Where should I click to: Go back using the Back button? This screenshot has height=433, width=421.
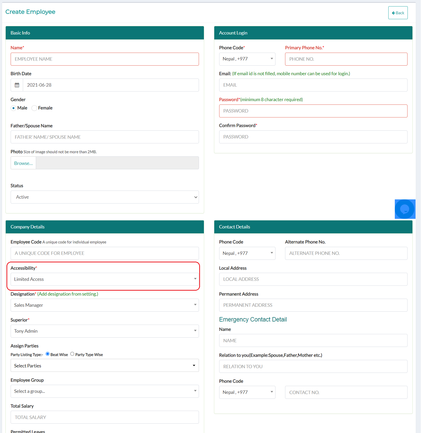pos(398,13)
